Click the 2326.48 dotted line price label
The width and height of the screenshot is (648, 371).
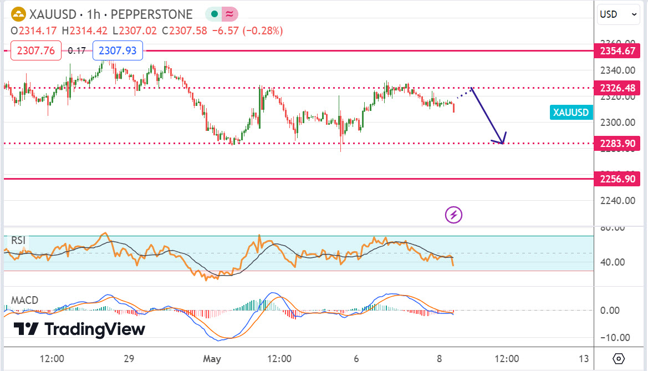[x=616, y=88]
